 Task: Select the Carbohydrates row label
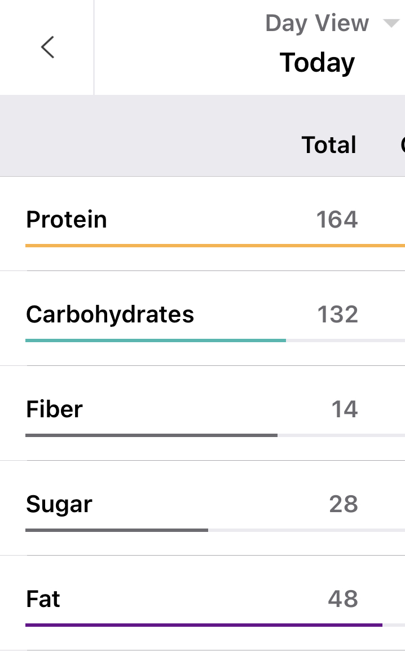pyautogui.click(x=110, y=314)
